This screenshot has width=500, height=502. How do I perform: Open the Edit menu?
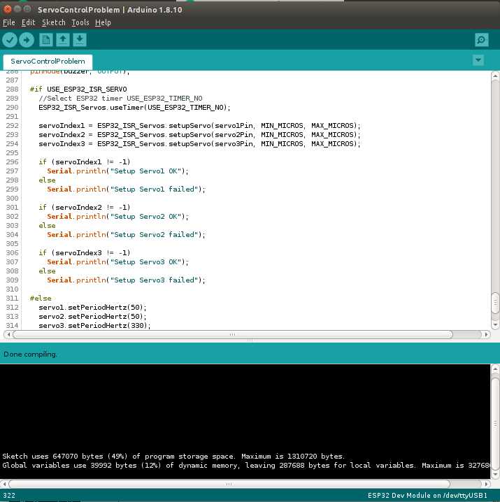click(28, 22)
